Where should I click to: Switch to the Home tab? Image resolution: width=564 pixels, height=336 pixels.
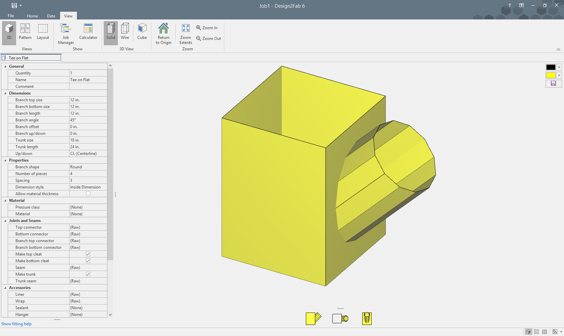tap(33, 16)
